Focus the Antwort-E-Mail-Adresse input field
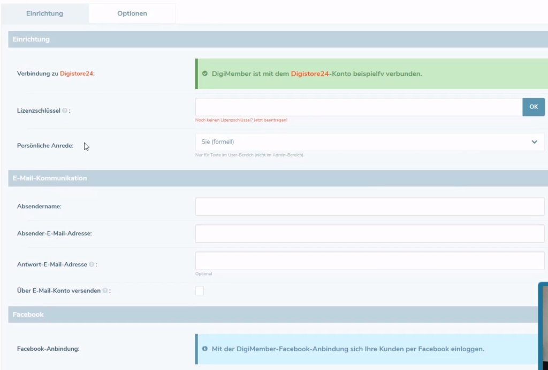Screen dimensions: 548x370 (x=370, y=261)
